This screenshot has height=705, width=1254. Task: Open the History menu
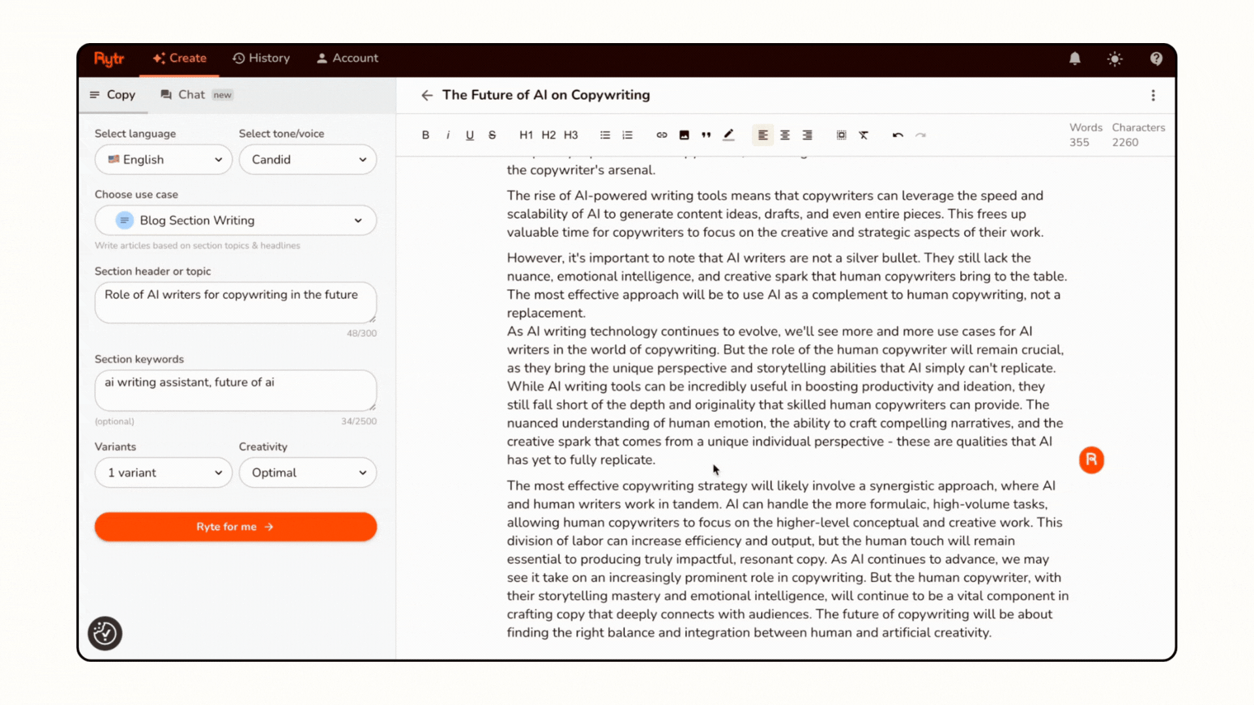point(261,58)
